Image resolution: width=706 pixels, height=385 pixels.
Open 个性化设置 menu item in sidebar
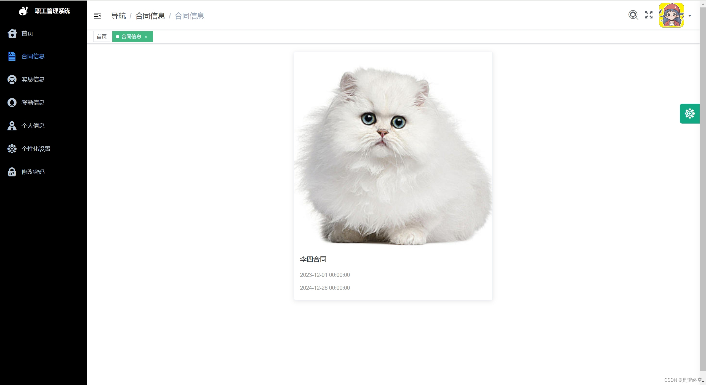43,149
